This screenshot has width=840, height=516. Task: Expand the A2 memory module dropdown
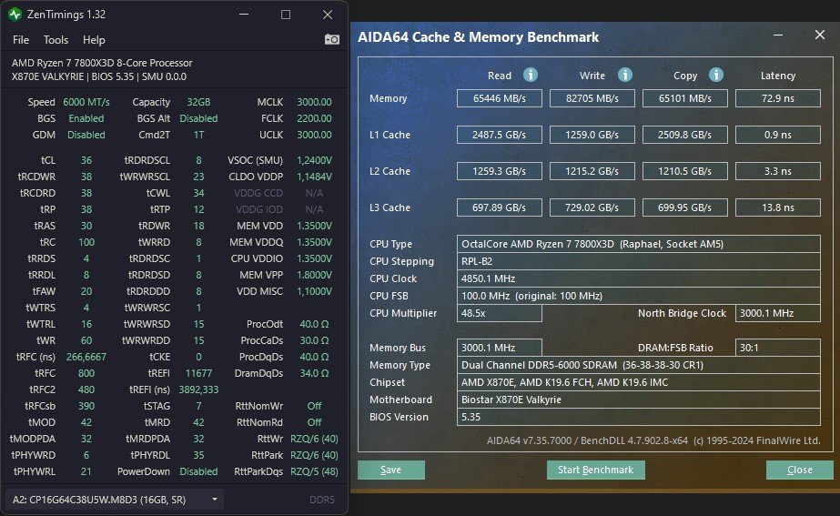tap(215, 500)
